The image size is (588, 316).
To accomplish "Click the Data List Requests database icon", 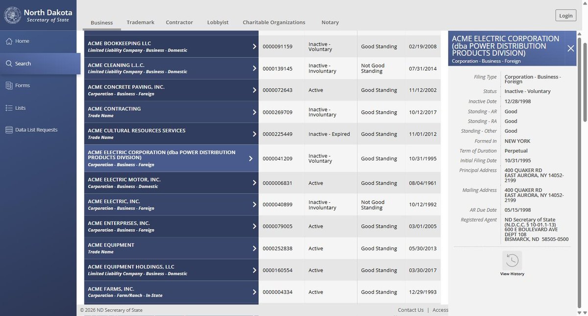I will pos(9,130).
